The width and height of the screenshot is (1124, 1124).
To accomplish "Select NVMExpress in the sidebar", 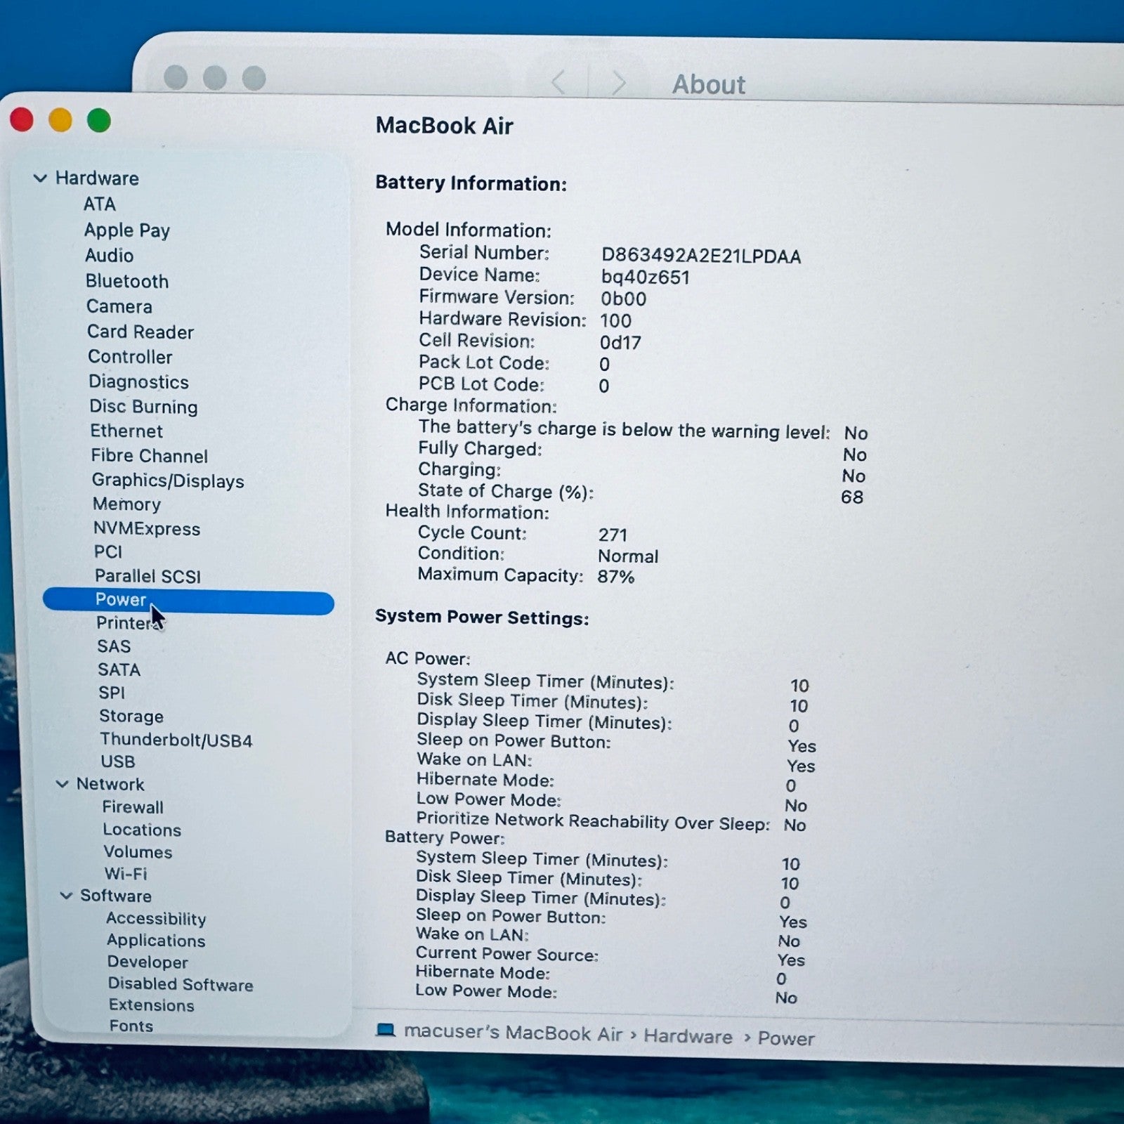I will click(147, 529).
